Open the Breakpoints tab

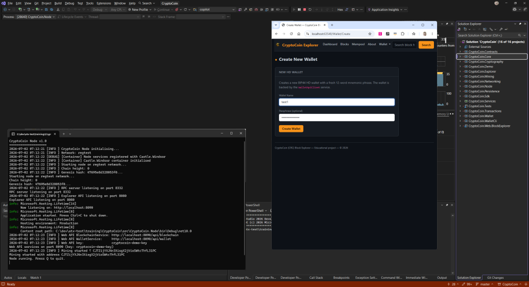341,278
